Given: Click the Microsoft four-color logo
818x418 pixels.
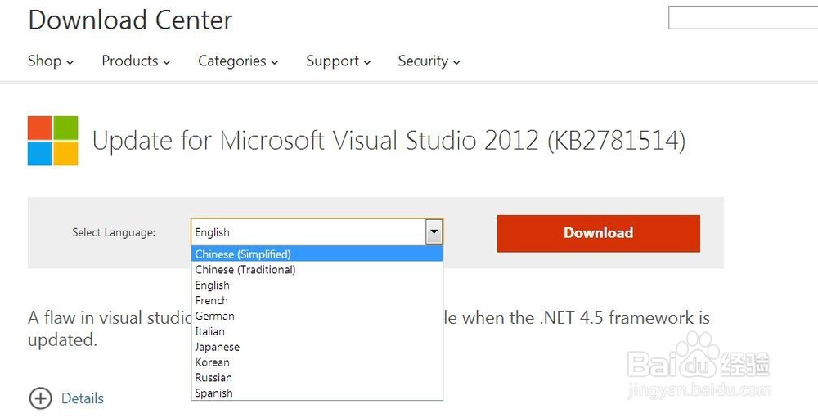Looking at the screenshot, I should click(x=52, y=141).
